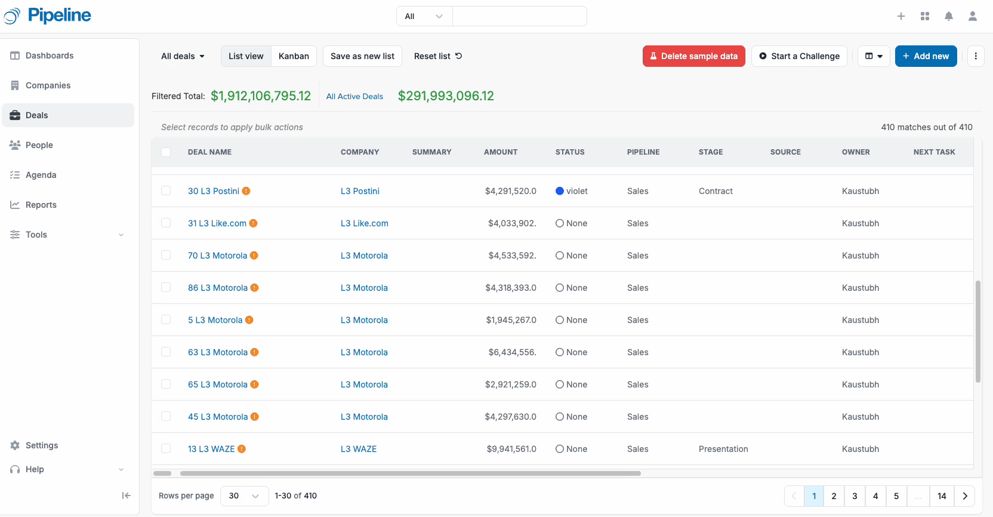Open the column layout dropdown
993x517 pixels.
[874, 56]
